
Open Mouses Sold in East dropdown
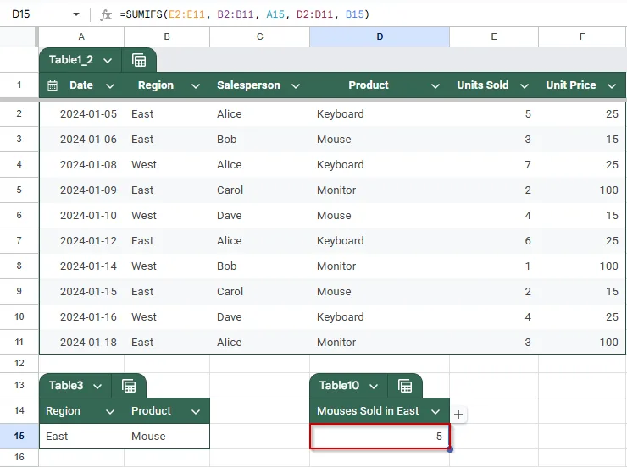436,411
